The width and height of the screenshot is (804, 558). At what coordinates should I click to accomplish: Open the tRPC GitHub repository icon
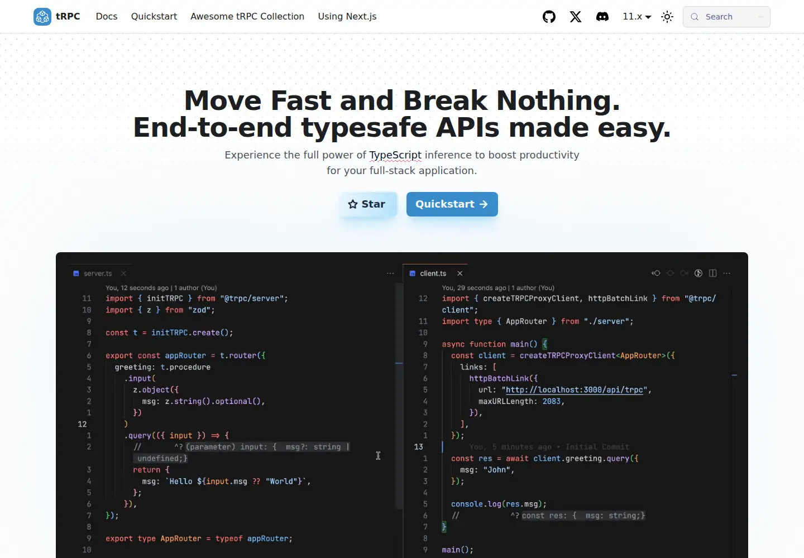(x=549, y=17)
